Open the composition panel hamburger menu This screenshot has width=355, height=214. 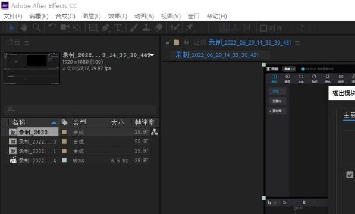coord(297,43)
